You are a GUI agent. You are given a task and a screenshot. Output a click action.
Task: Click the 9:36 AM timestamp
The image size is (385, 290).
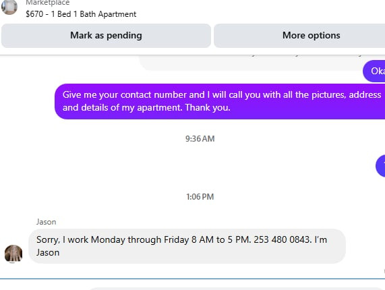tap(200, 139)
